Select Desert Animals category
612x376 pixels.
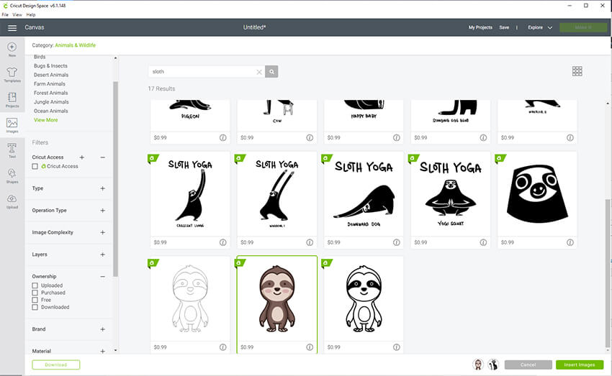tap(50, 75)
